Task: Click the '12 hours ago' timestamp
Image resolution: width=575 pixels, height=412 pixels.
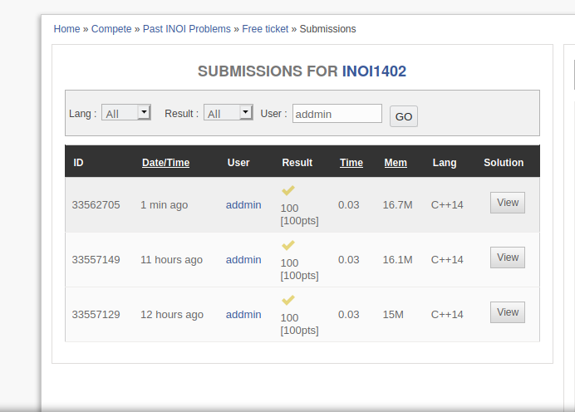Action: [x=172, y=315]
